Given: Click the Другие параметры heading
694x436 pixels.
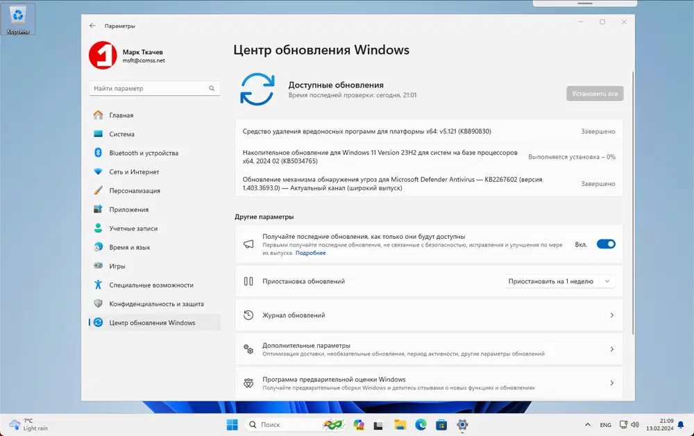Looking at the screenshot, I should coord(264,217).
